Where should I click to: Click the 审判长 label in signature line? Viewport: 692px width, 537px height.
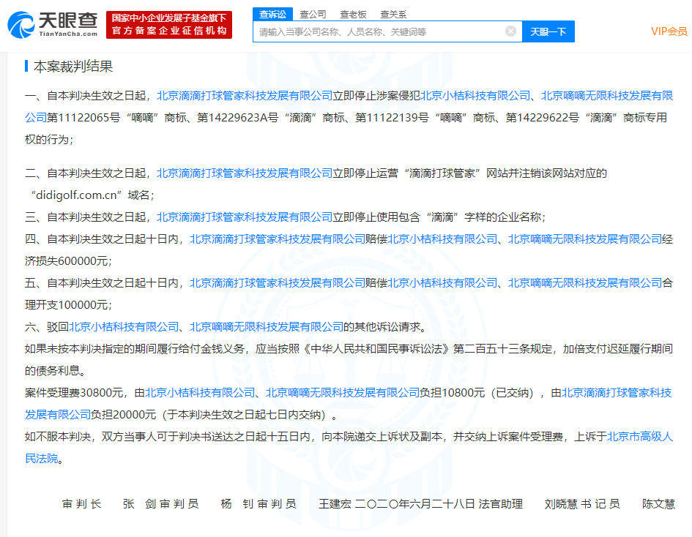(81, 504)
